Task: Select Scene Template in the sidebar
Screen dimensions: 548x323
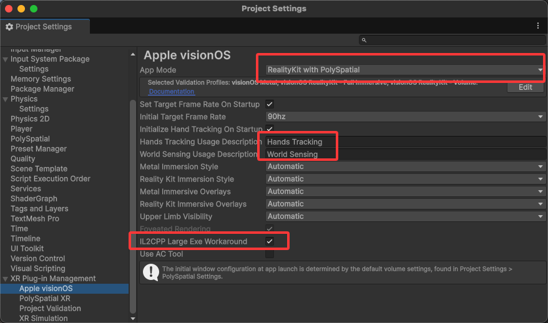Action: pos(39,168)
